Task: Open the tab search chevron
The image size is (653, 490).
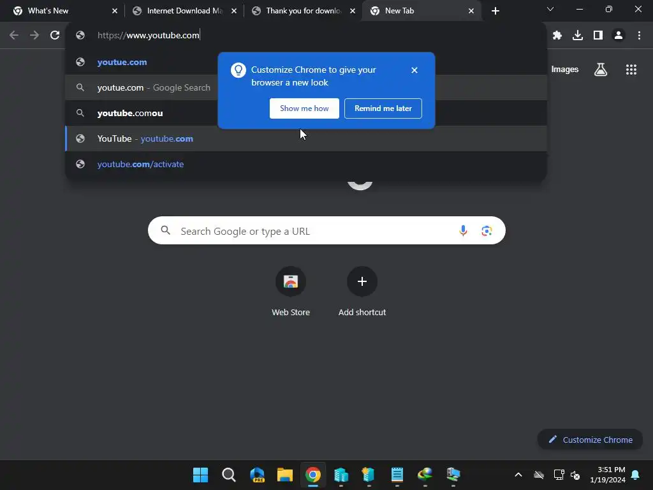Action: click(550, 9)
